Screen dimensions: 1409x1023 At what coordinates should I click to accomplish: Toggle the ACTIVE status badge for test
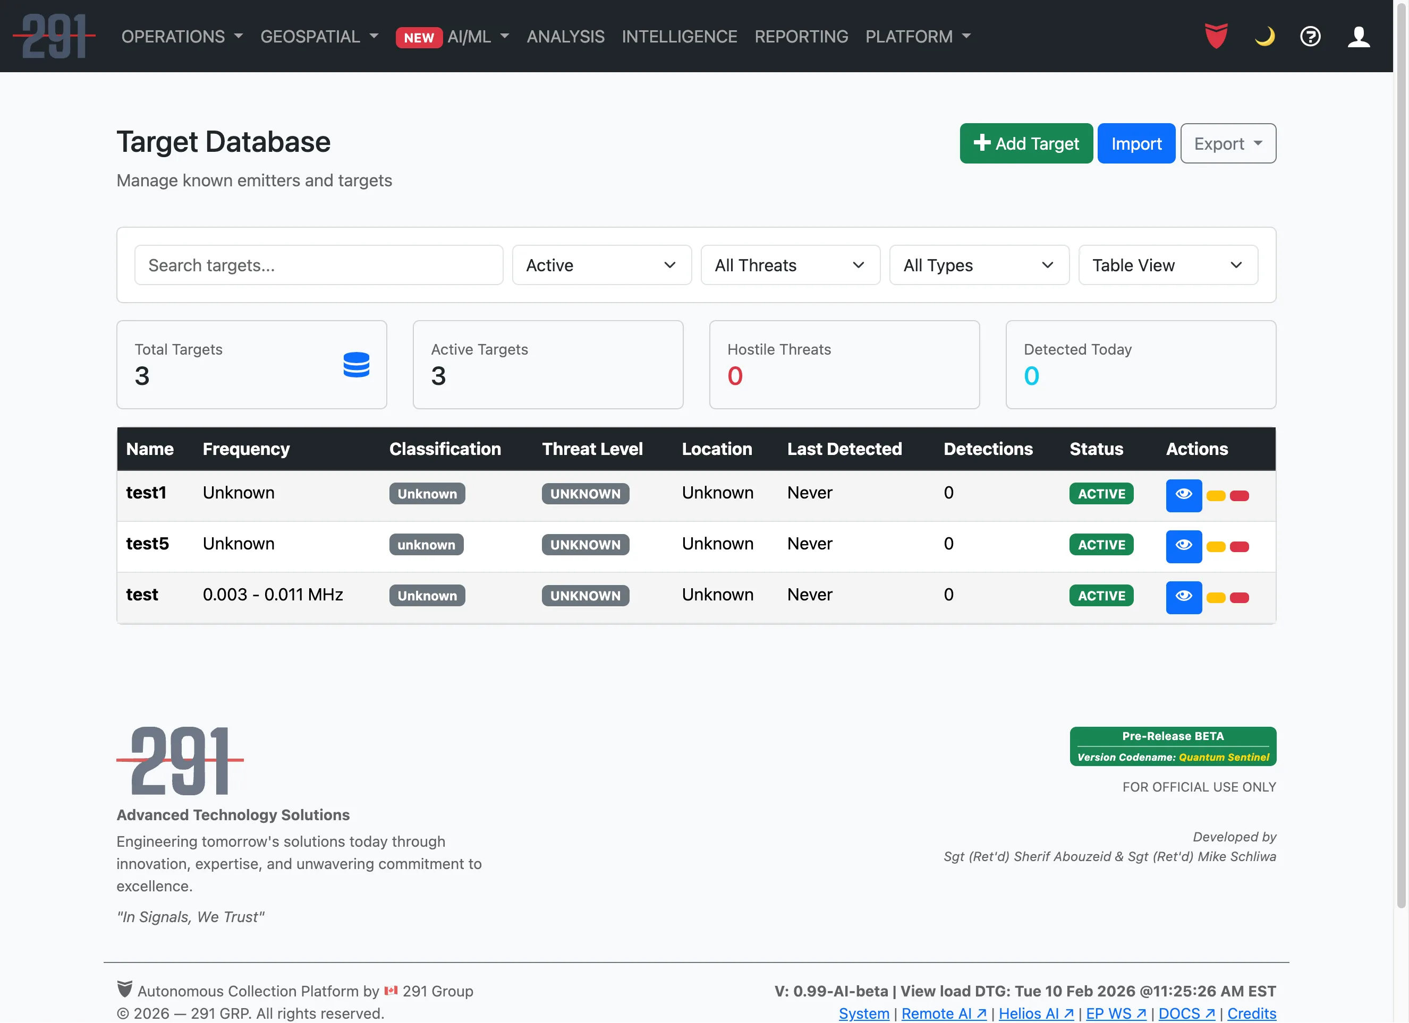(1101, 595)
